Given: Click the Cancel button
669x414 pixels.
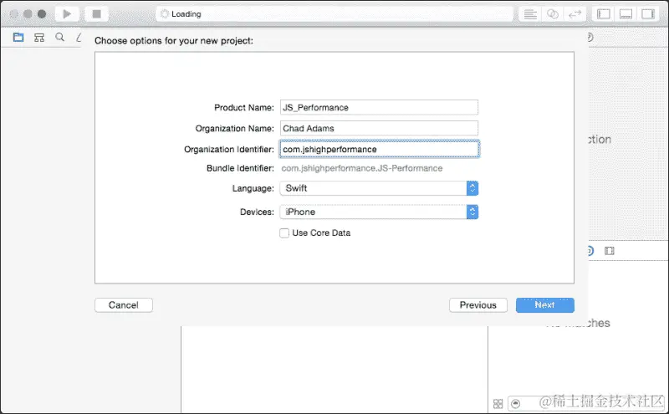Looking at the screenshot, I should pyautogui.click(x=124, y=305).
